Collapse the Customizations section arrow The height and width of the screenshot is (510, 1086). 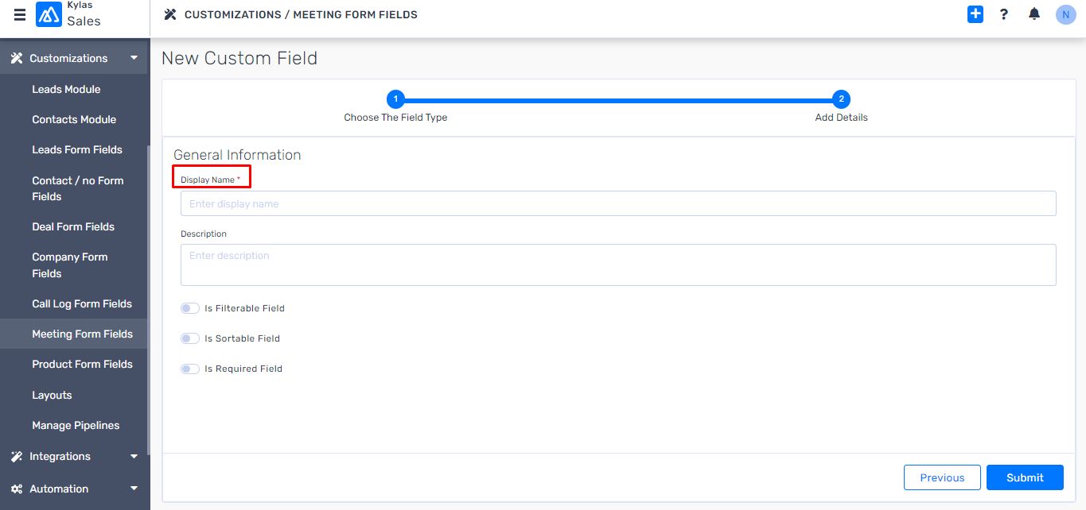[134, 58]
